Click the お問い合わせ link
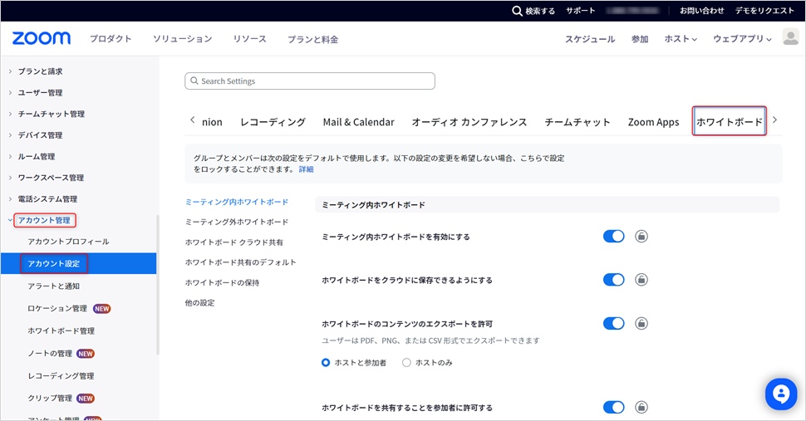Image resolution: width=806 pixels, height=421 pixels. [702, 11]
